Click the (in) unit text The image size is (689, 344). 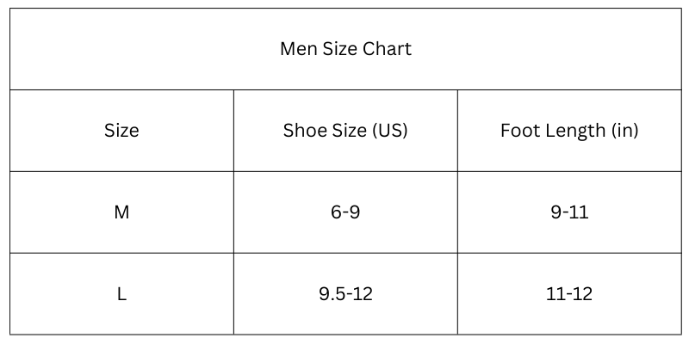click(625, 131)
